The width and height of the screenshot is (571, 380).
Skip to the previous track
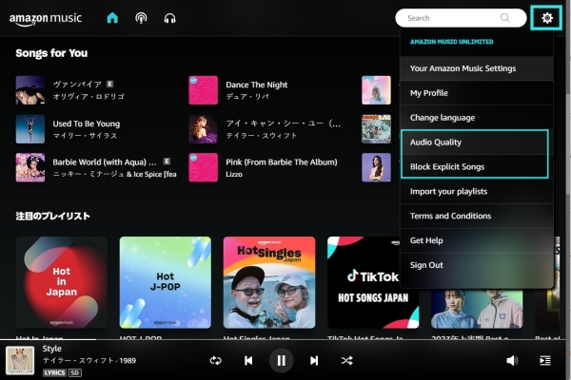(248, 360)
